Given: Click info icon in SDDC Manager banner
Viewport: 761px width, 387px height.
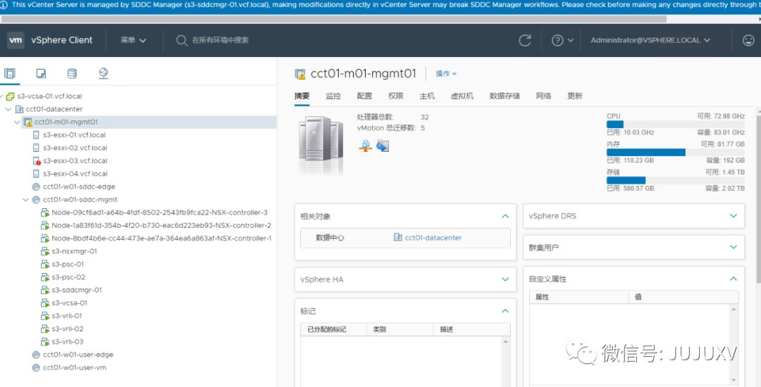Looking at the screenshot, I should click(x=4, y=4).
